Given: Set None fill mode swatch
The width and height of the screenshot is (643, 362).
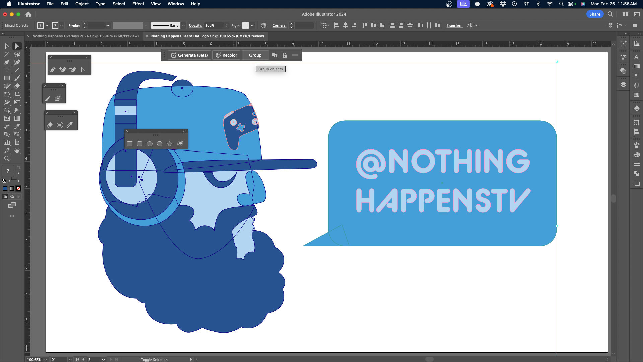Looking at the screenshot, I should pos(18,188).
